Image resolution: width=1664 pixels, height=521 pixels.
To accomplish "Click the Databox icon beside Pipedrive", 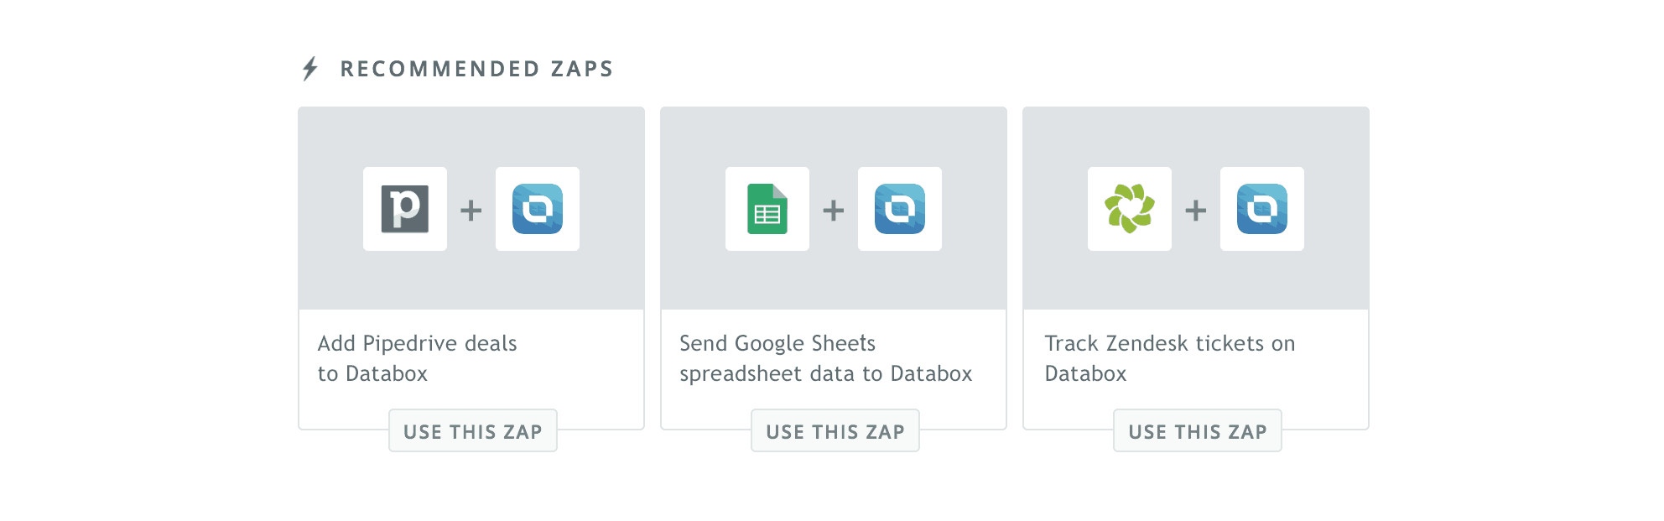I will (538, 209).
